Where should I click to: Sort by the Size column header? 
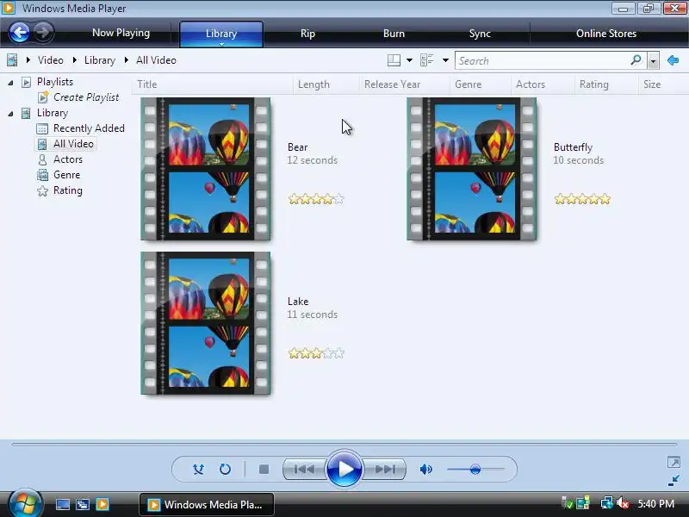663,84
